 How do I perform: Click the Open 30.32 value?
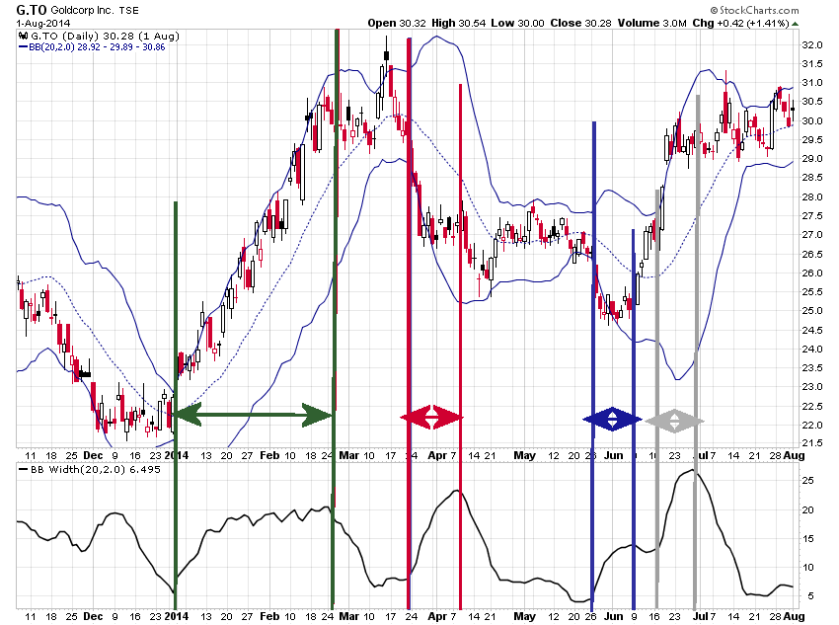point(397,23)
